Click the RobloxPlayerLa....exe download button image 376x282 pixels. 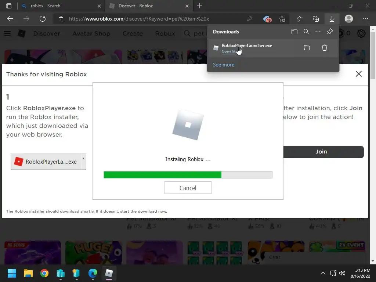[x=46, y=162]
